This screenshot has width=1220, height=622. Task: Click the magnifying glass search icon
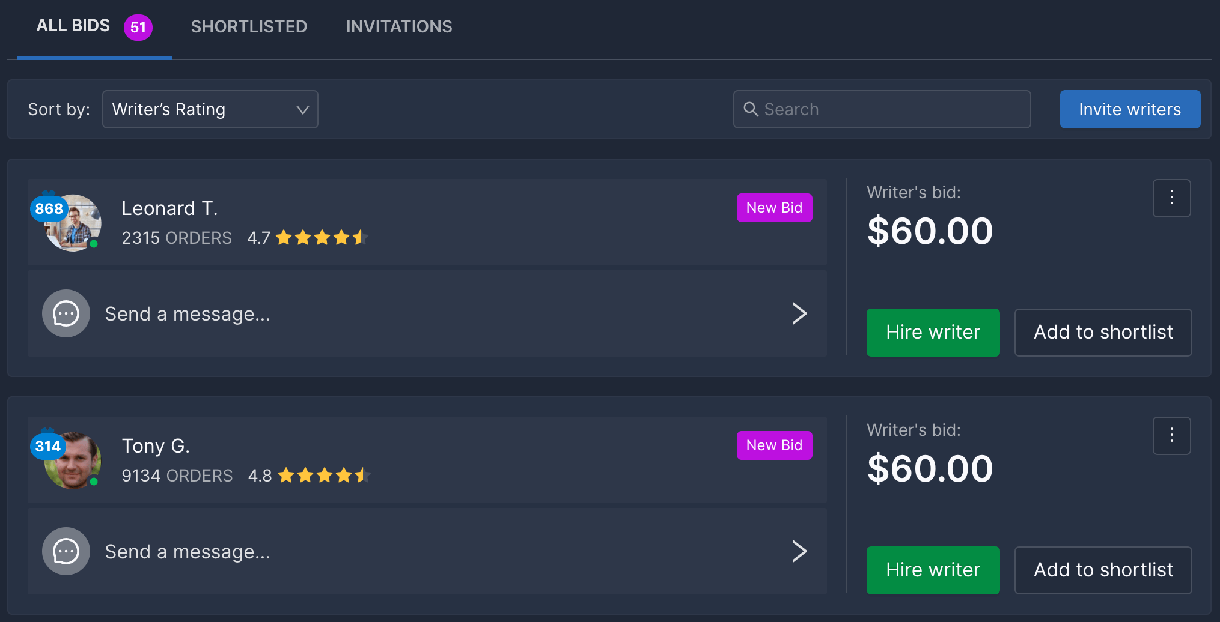pyautogui.click(x=751, y=109)
